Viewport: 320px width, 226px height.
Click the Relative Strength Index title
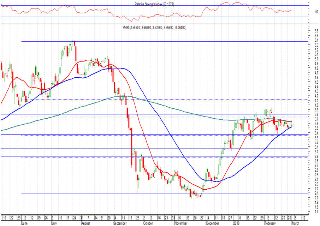(x=154, y=4)
